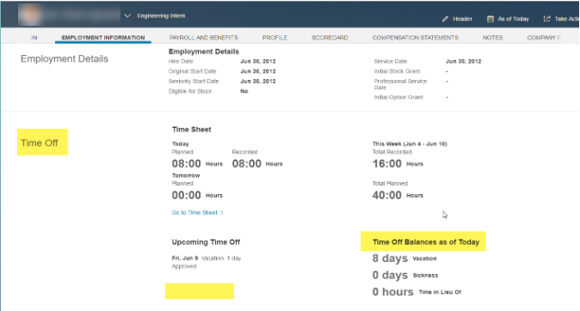This screenshot has width=580, height=311.
Task: Click the Original Start Date label
Action: coord(193,71)
